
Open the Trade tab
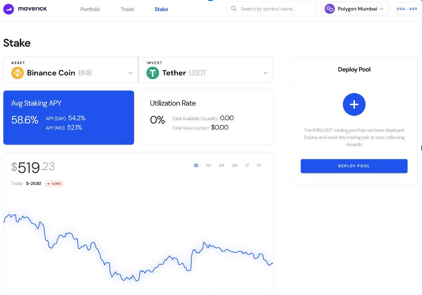point(127,9)
